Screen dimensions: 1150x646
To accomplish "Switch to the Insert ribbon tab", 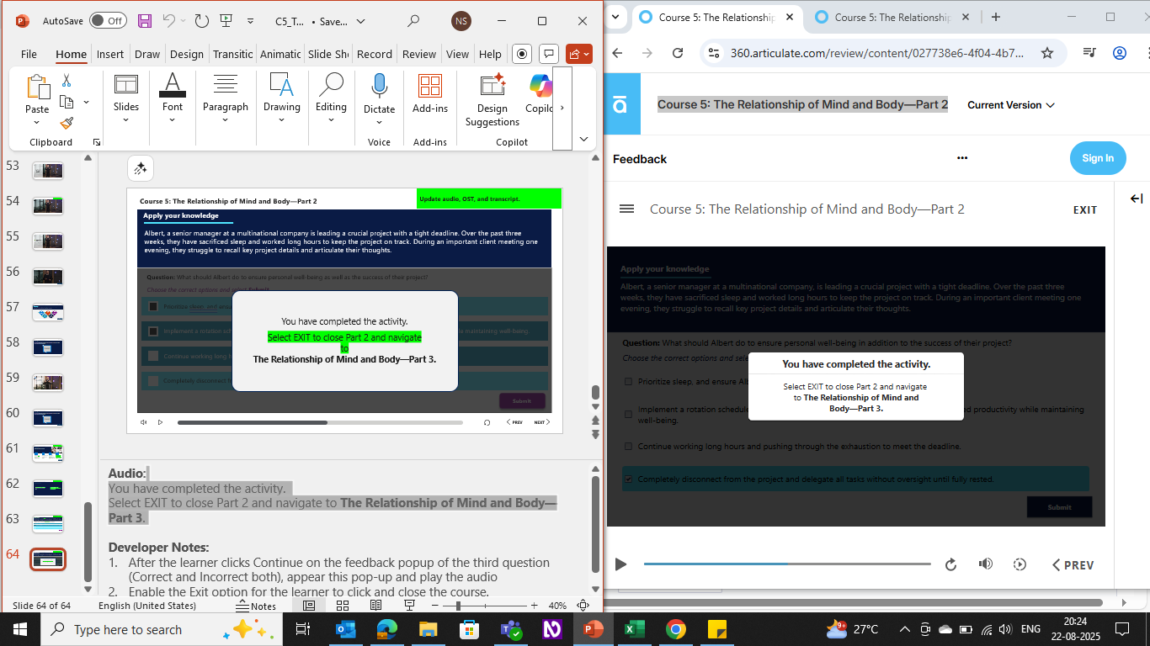I will (110, 54).
